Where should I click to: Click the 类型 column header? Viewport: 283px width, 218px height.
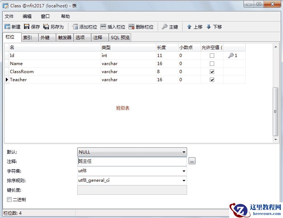coord(129,48)
